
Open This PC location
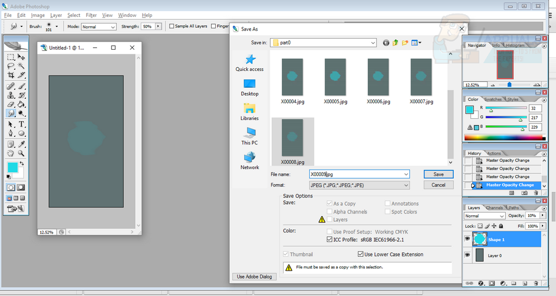click(250, 136)
